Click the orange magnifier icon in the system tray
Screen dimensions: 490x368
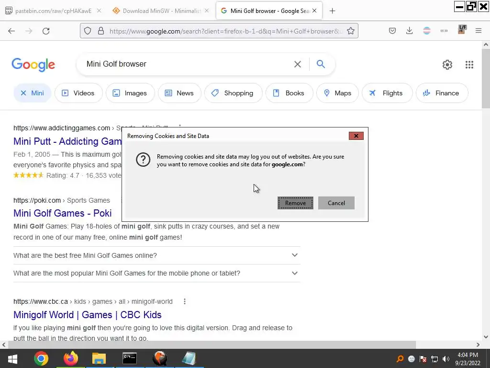click(400, 359)
